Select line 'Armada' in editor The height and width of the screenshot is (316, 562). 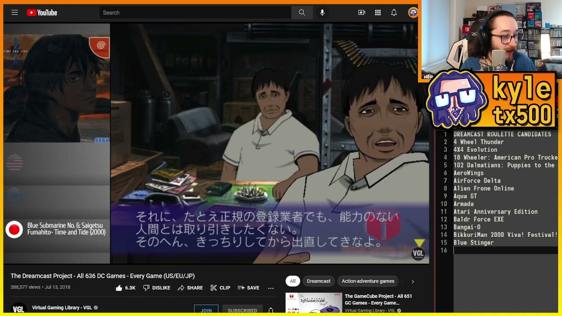point(464,204)
